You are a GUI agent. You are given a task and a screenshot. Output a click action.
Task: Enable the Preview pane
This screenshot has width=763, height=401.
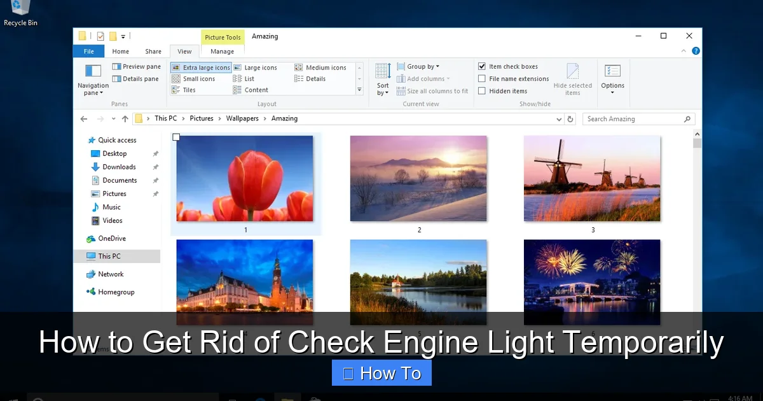pyautogui.click(x=136, y=66)
